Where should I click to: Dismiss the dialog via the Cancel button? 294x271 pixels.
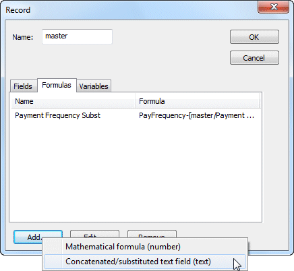[254, 58]
